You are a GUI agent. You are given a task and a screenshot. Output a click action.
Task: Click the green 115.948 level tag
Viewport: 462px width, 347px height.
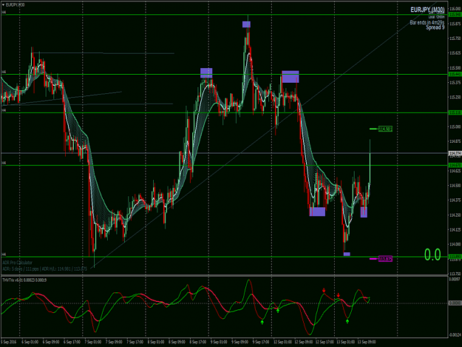[x=455, y=15]
